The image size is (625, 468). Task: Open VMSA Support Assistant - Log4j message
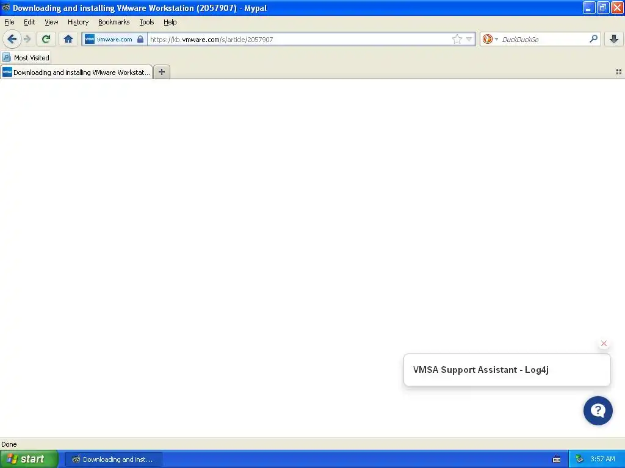pos(507,370)
